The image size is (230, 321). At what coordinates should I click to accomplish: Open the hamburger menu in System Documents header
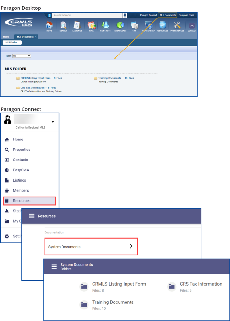[54, 266]
